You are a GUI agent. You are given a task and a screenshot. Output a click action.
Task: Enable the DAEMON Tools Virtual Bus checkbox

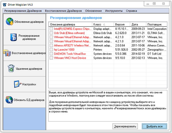51,54
